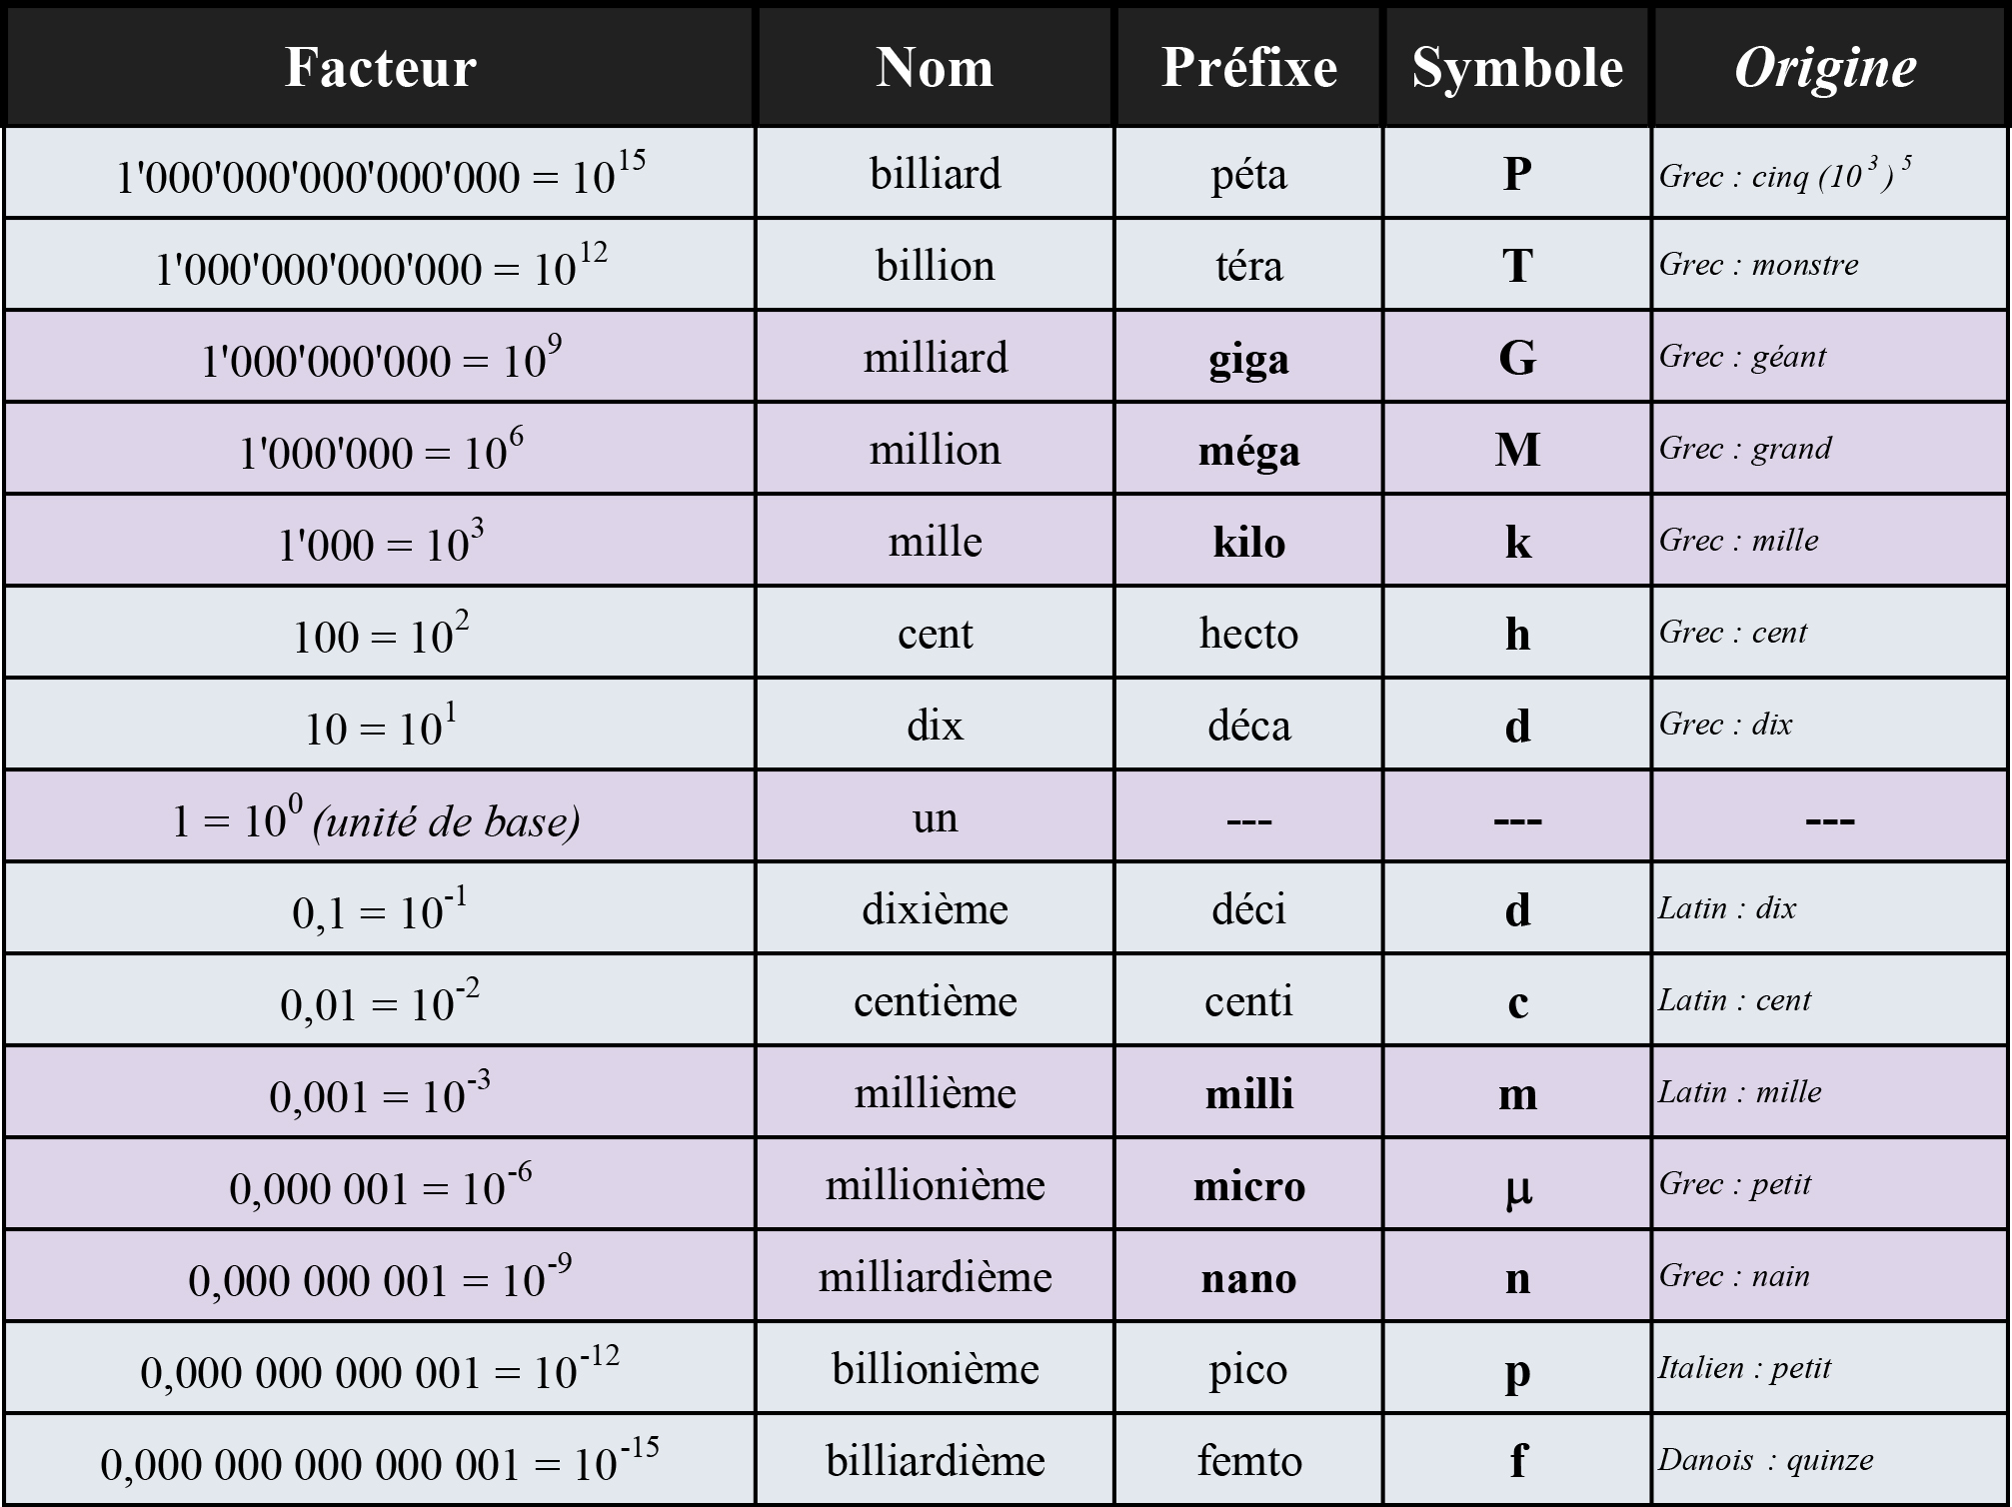Viewport: 2012px width, 1507px height.
Task: Click the μ symbol for micro
Action: click(1517, 1187)
